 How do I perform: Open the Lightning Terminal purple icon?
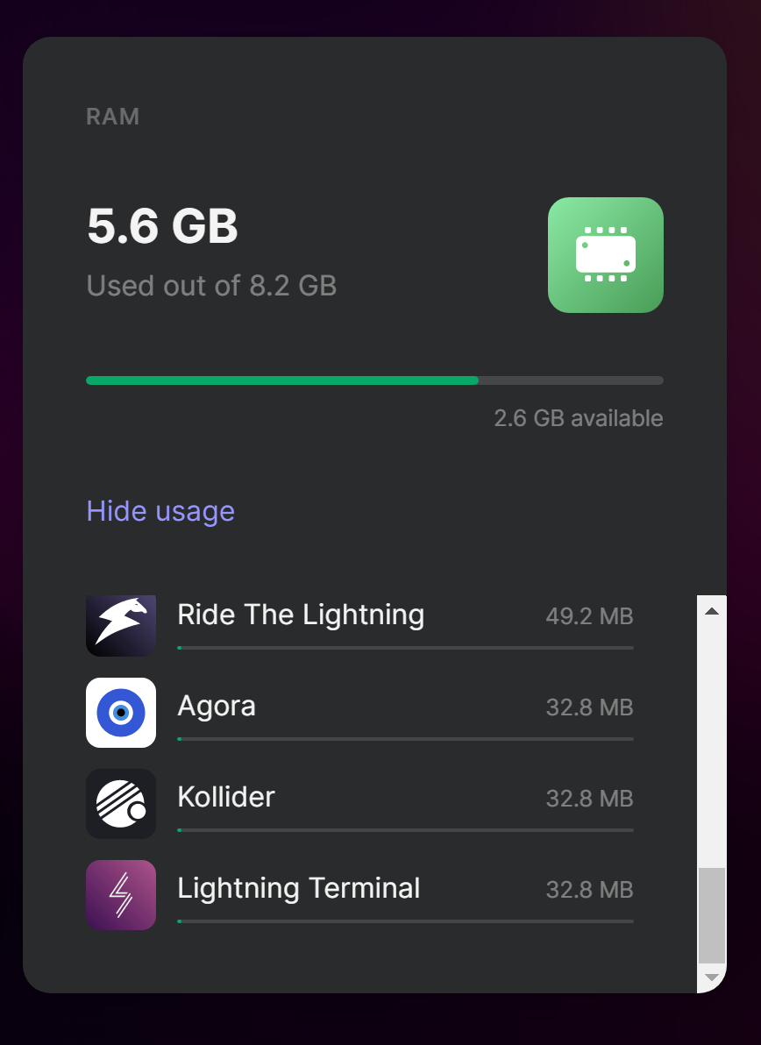(121, 895)
